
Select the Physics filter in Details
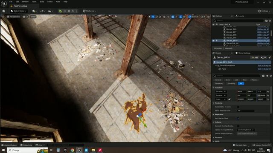click(254, 80)
